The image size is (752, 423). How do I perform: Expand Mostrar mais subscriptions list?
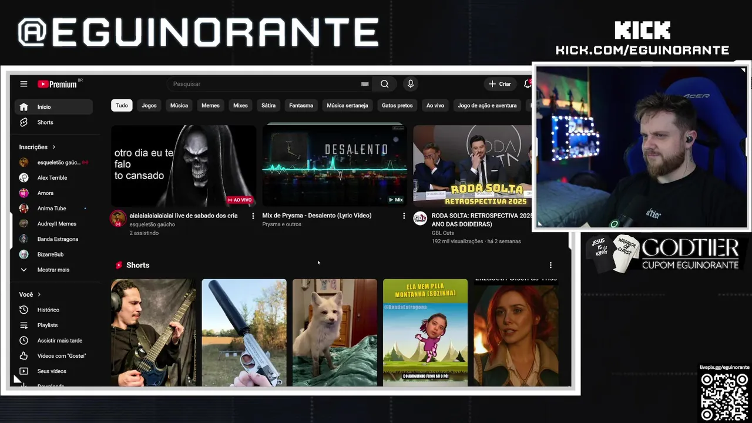[x=53, y=270]
